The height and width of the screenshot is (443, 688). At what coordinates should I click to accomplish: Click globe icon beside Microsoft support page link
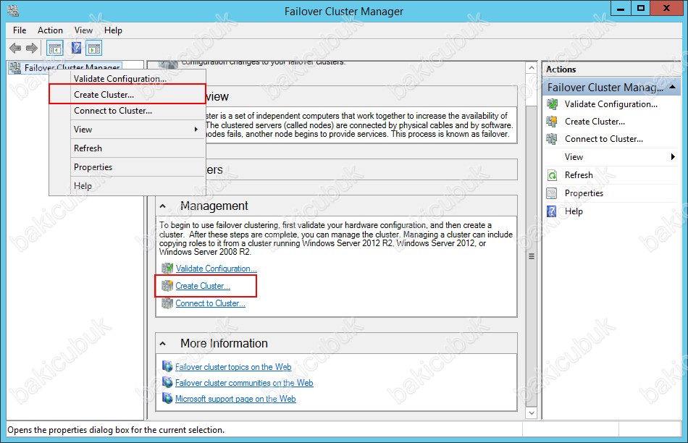(x=167, y=398)
